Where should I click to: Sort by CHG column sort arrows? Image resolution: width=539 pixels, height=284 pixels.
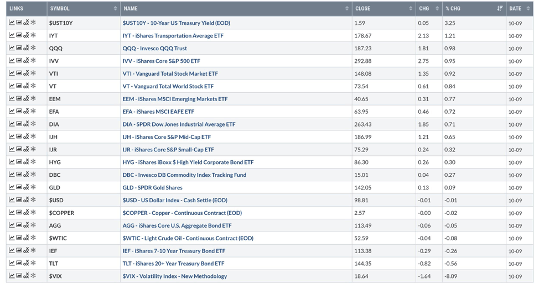pos(437,8)
